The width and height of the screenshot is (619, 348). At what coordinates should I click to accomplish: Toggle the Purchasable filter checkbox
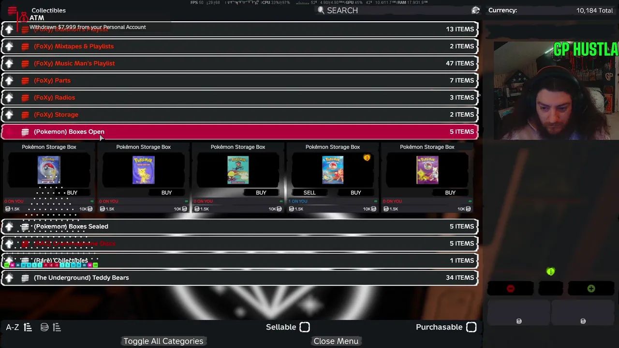[471, 327]
